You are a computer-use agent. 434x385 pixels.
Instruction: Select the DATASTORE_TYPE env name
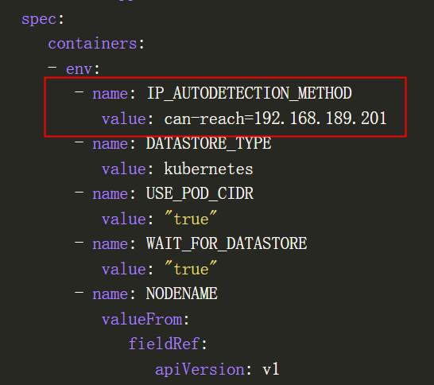pos(209,143)
